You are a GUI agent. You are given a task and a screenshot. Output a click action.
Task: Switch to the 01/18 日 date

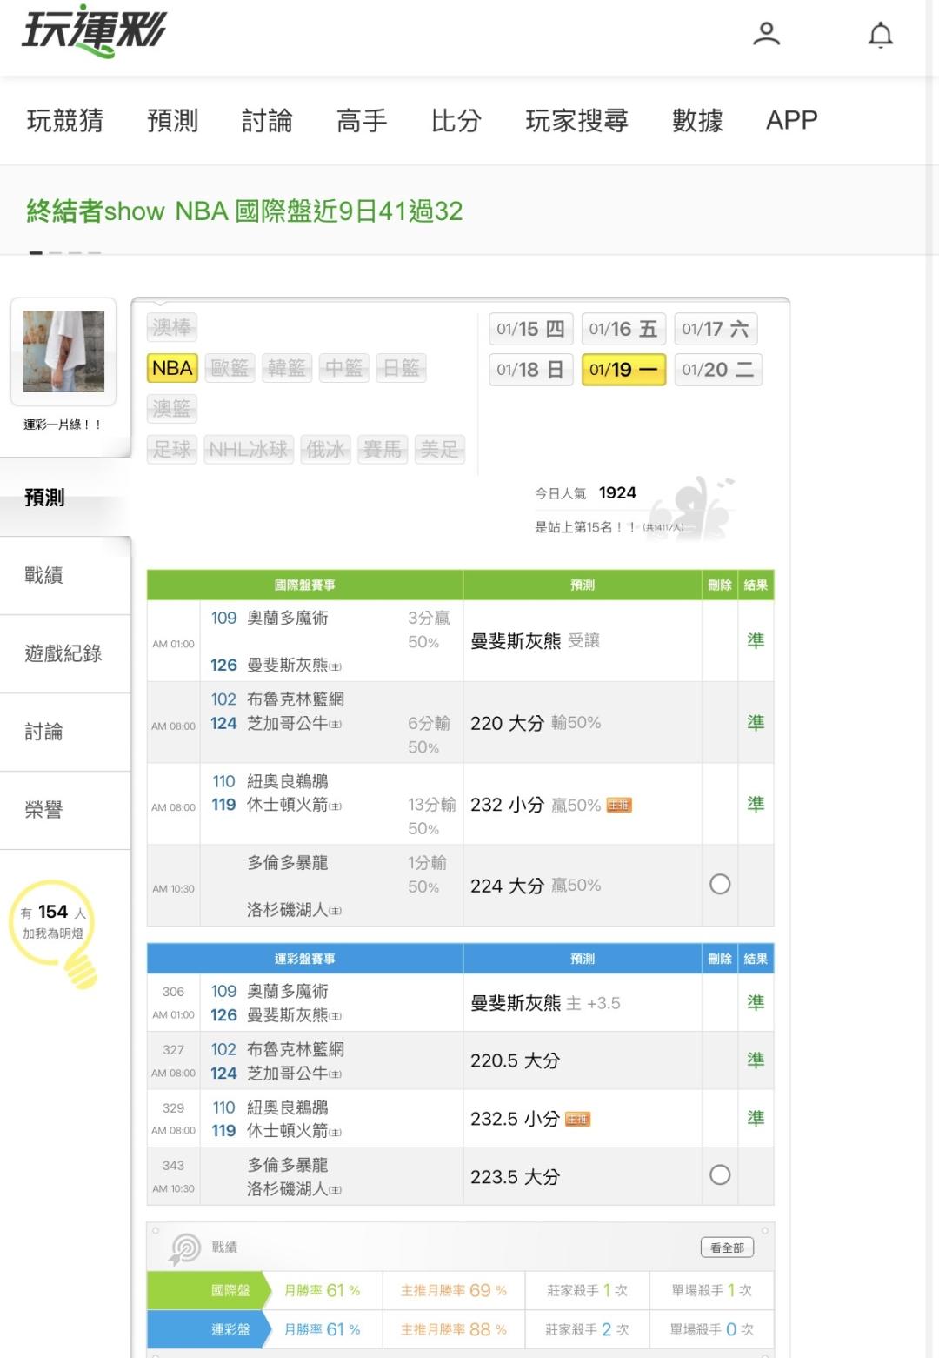click(530, 370)
